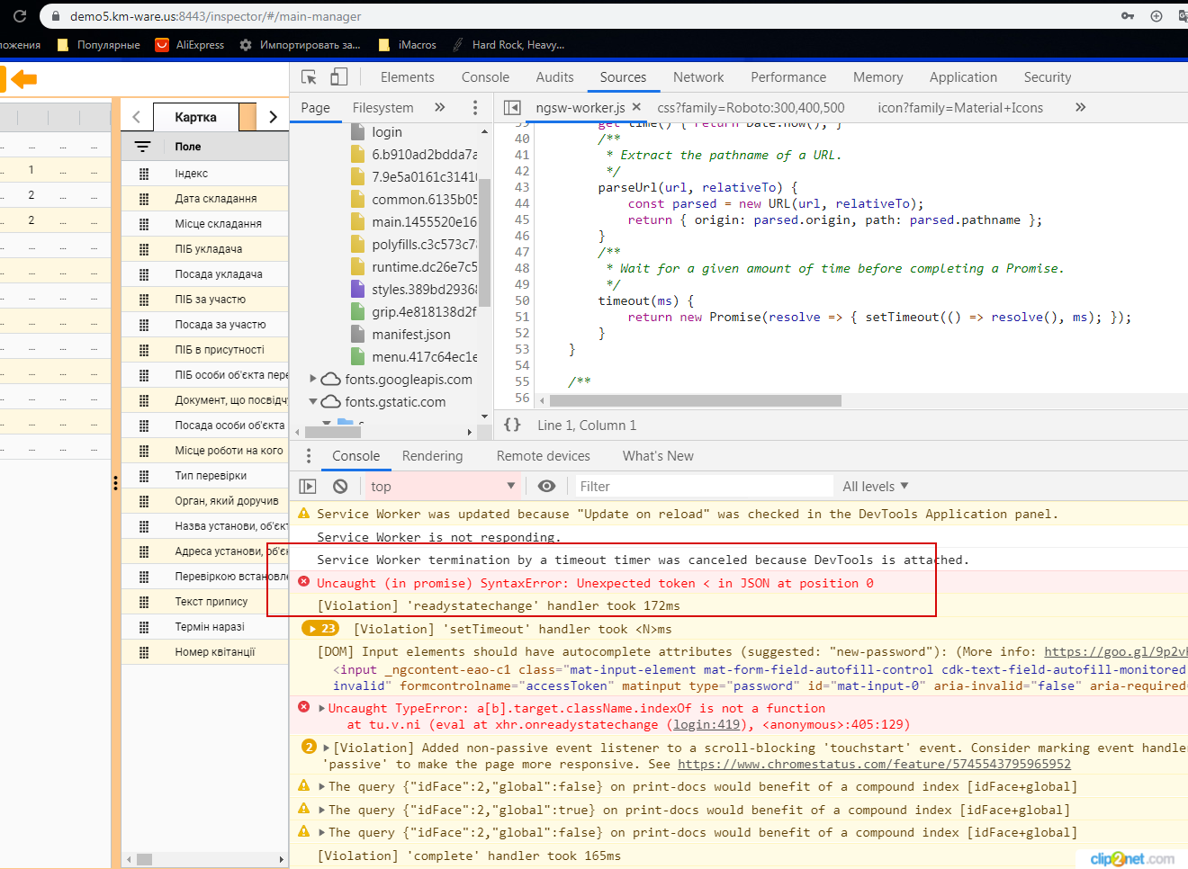Open the login:419 source link
Image resolution: width=1188 pixels, height=869 pixels.
pyautogui.click(x=707, y=724)
